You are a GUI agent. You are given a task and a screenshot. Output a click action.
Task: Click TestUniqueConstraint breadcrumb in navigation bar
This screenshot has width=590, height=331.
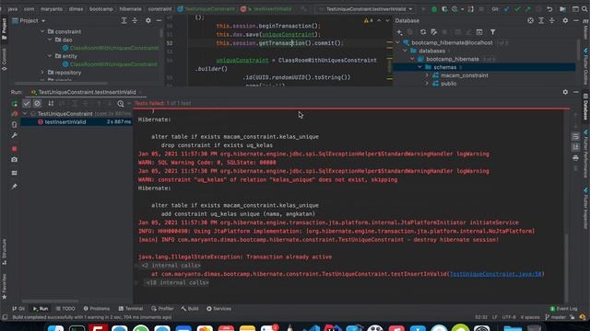[x=206, y=9]
